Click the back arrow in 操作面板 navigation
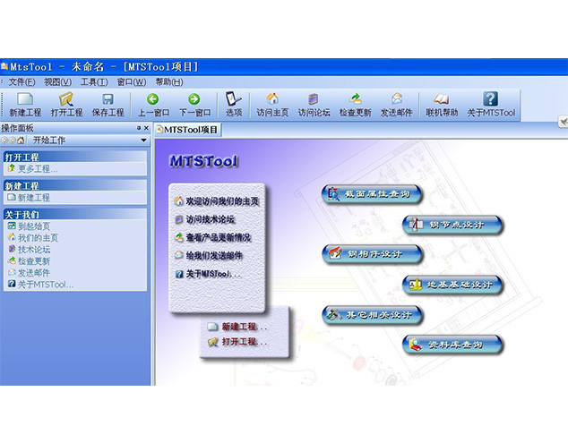The width and height of the screenshot is (568, 443). point(4,141)
